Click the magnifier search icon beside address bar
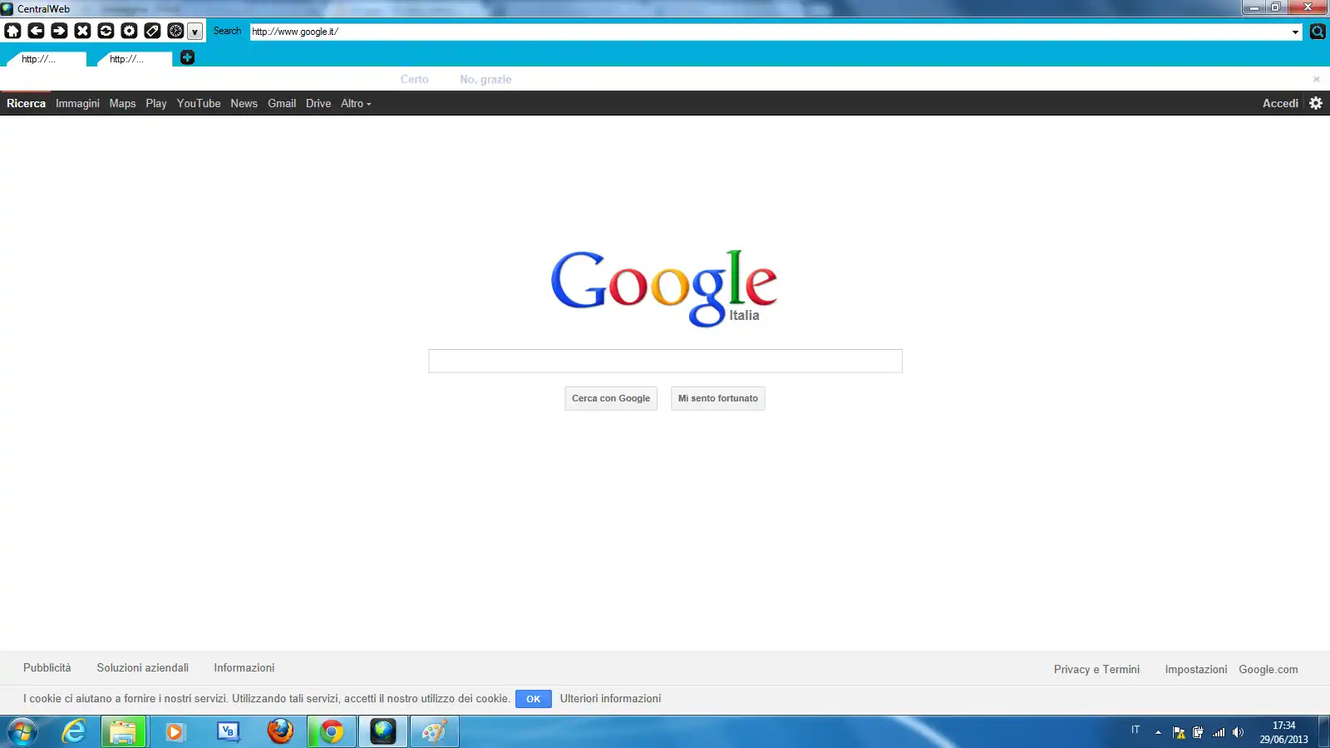 click(1318, 32)
